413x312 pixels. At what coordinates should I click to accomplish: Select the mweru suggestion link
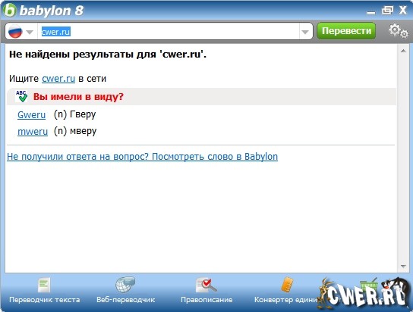tap(33, 131)
